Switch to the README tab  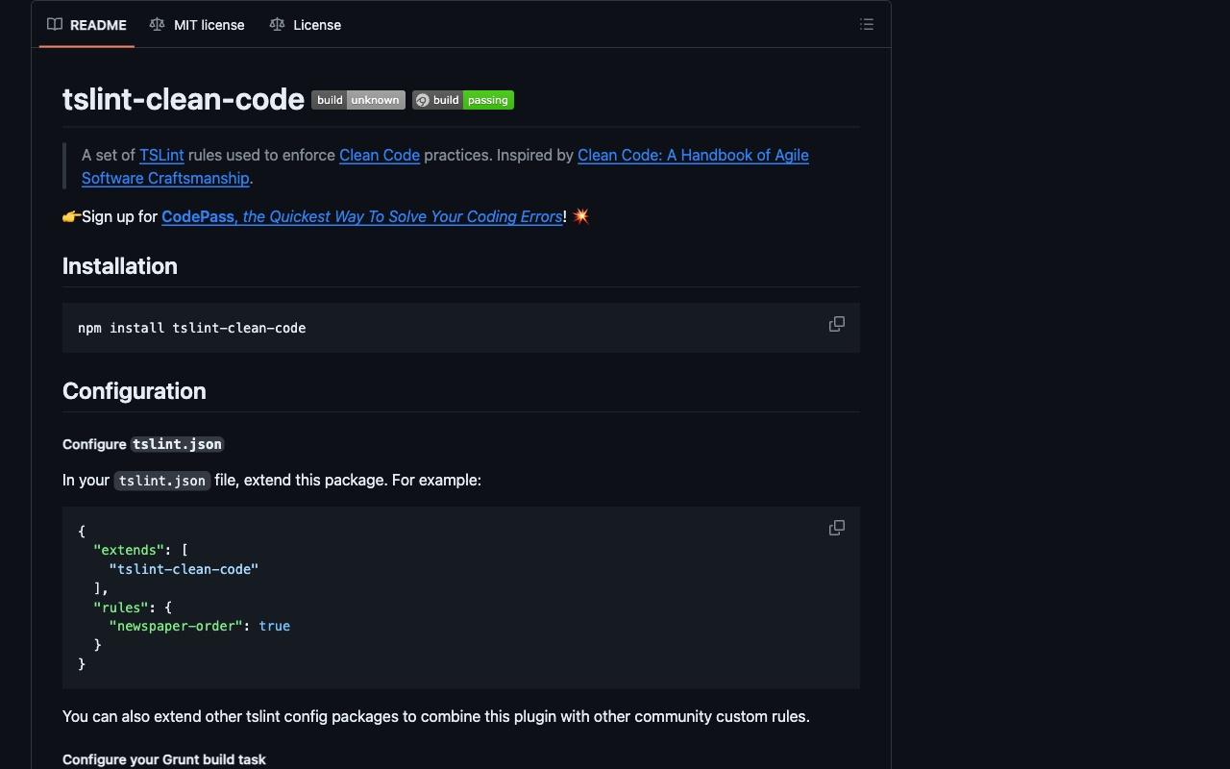86,25
